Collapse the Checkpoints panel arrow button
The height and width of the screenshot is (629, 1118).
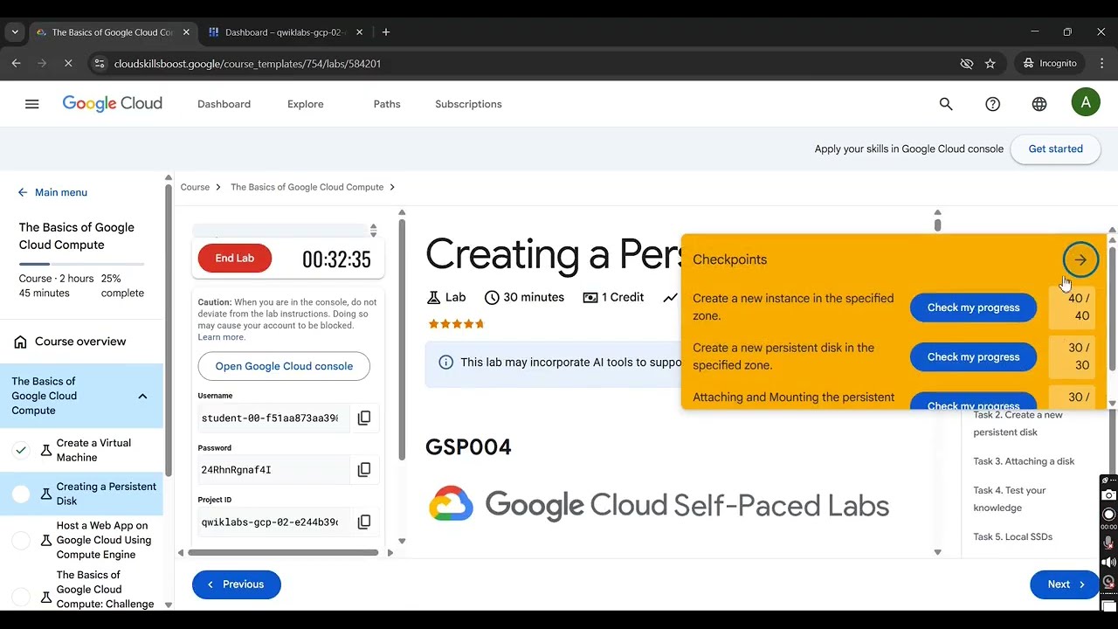[x=1080, y=259]
